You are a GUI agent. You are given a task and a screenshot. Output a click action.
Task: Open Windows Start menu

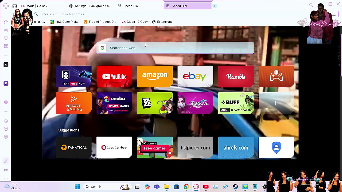pos(77,187)
